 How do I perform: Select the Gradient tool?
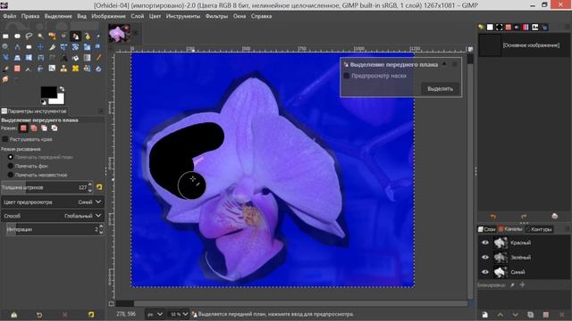point(88,58)
